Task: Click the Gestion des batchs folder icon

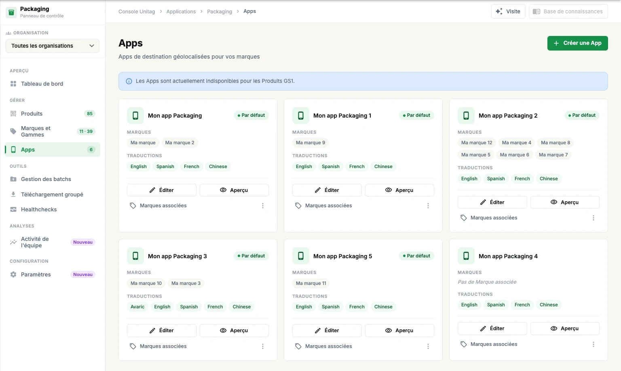Action: point(13,179)
